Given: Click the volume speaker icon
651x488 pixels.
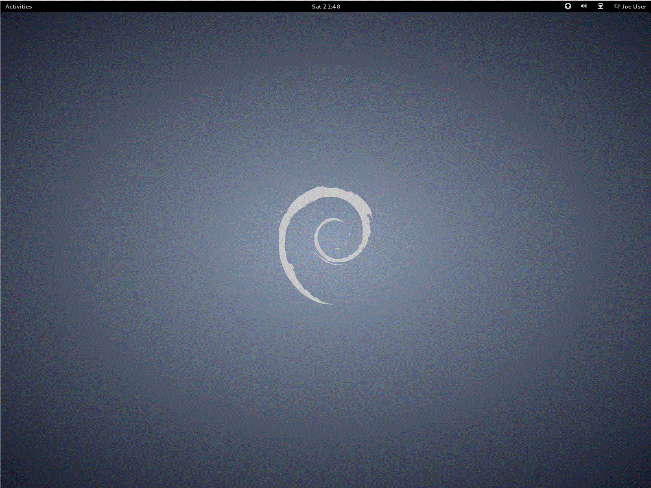Looking at the screenshot, I should (x=584, y=6).
